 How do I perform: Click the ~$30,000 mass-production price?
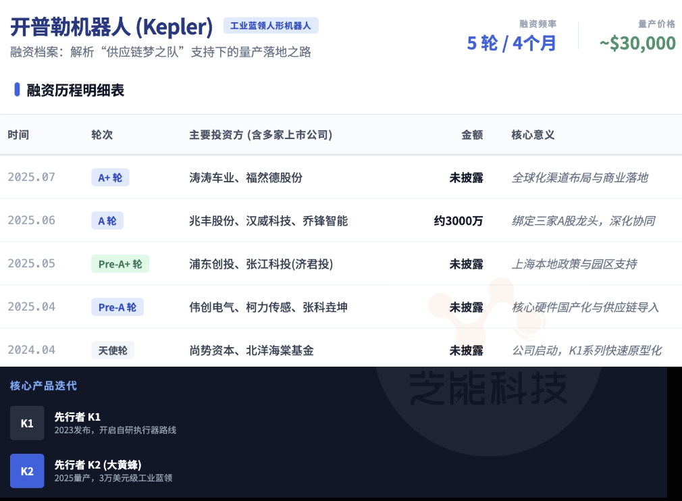(637, 43)
